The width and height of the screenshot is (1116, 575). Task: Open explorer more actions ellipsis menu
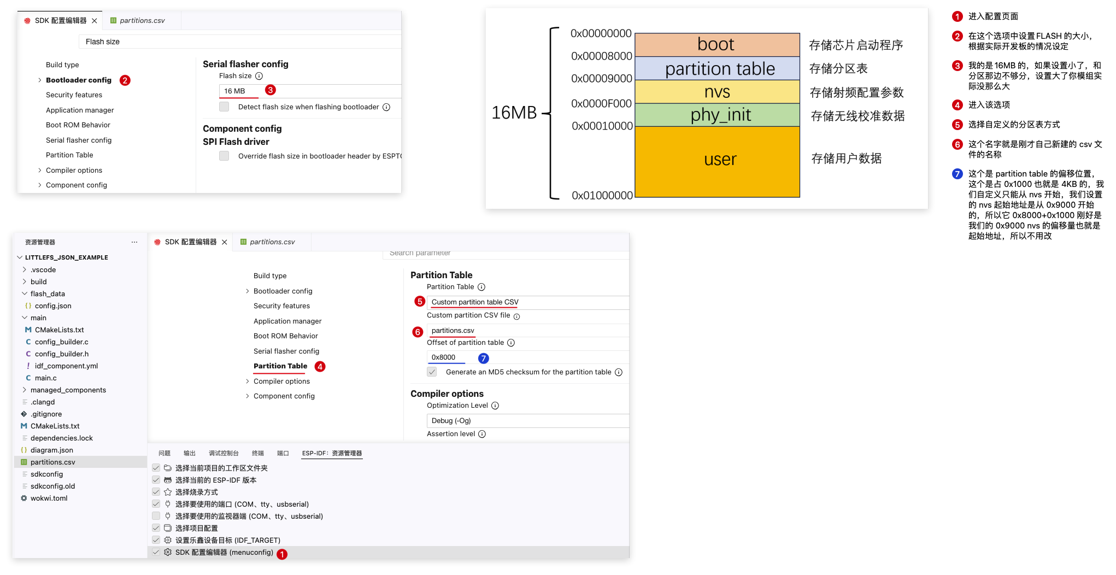tap(134, 242)
